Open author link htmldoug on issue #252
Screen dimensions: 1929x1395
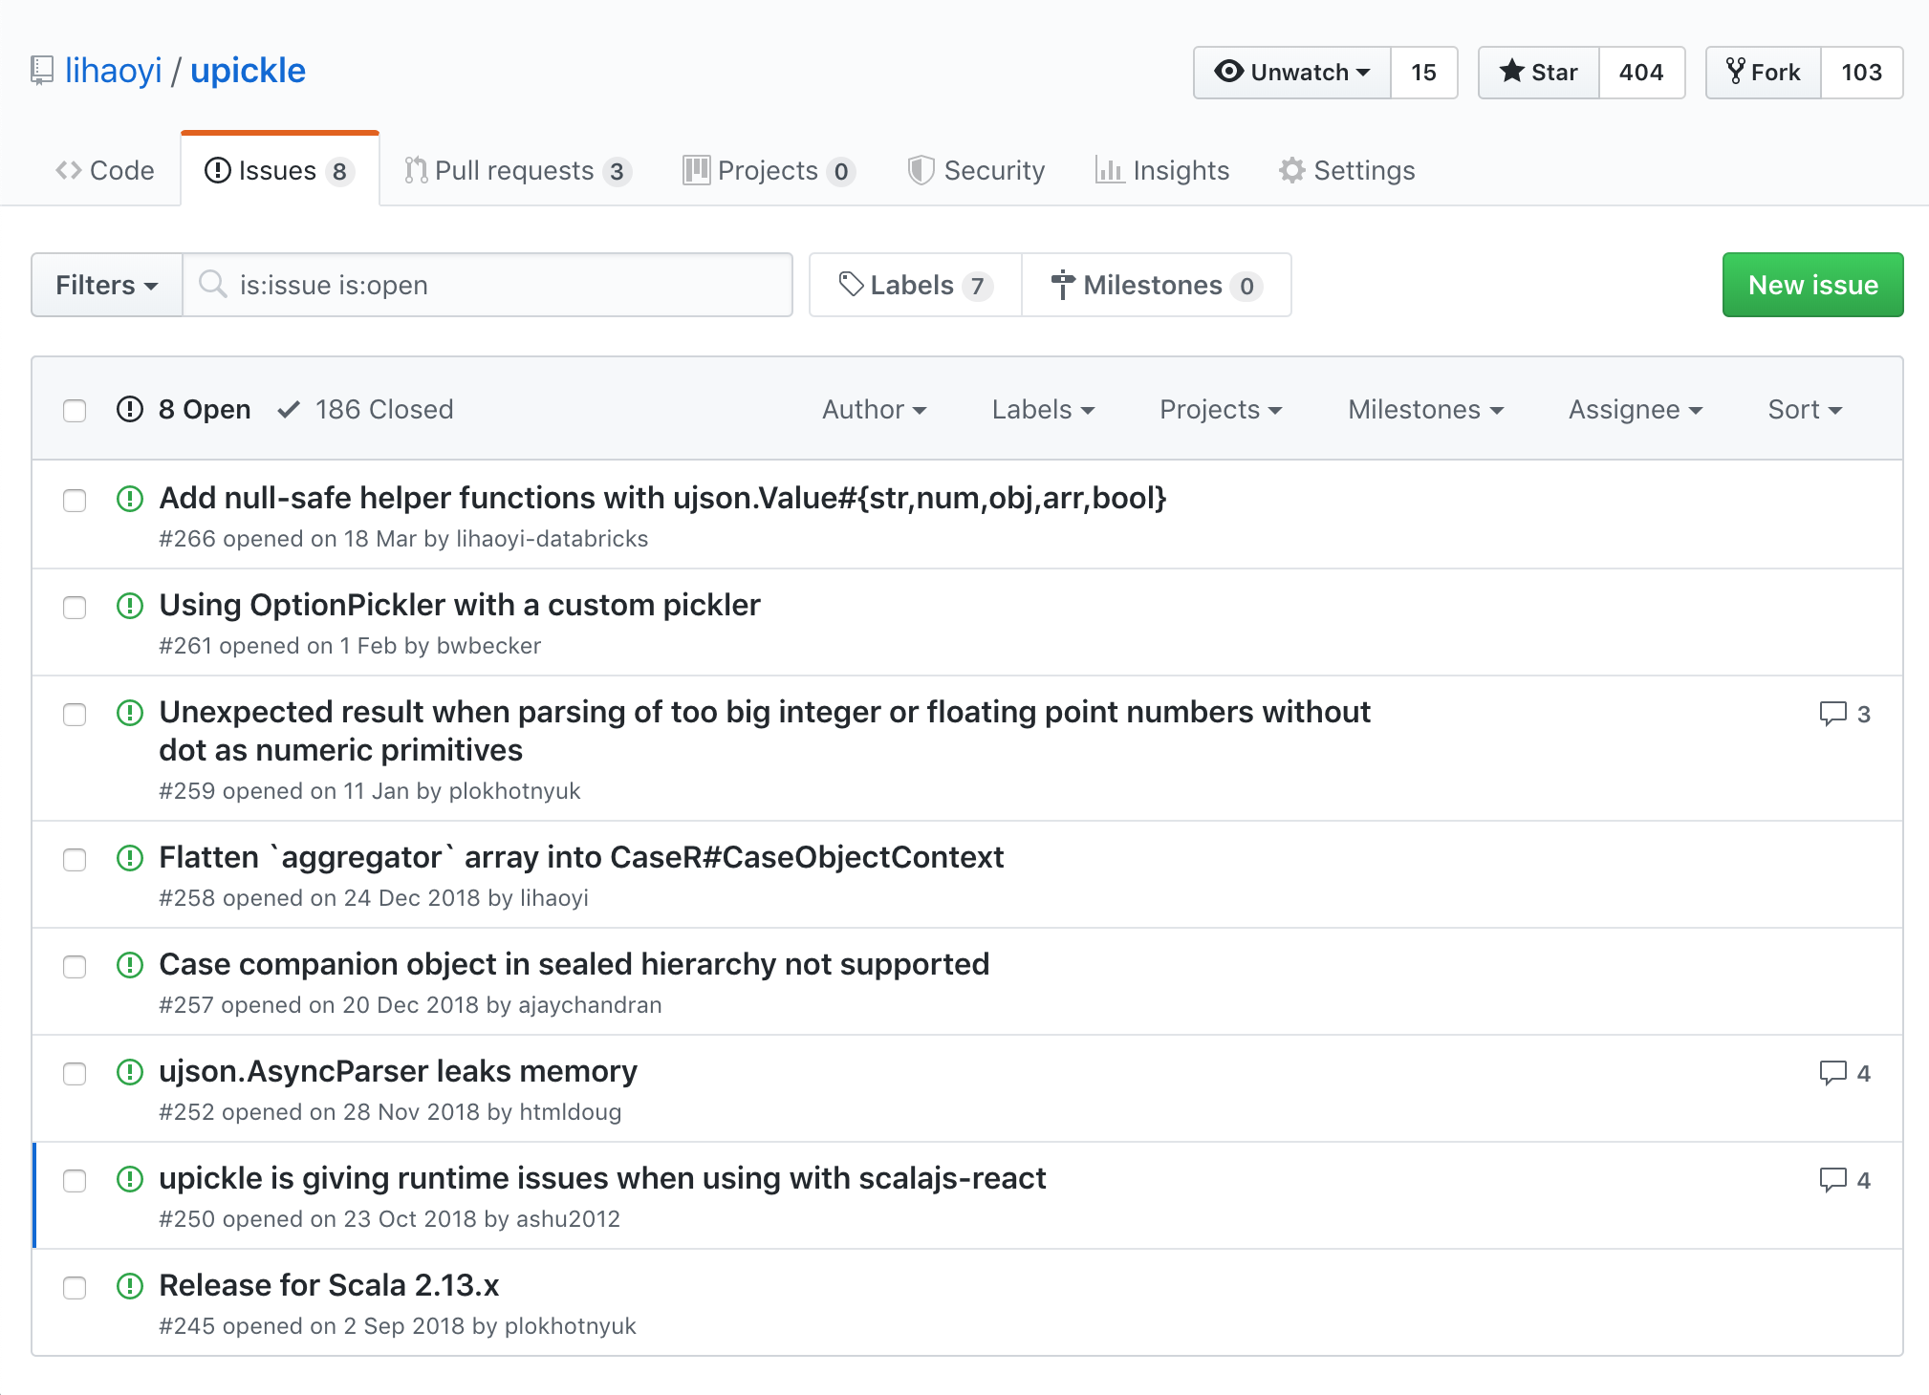pos(571,1112)
